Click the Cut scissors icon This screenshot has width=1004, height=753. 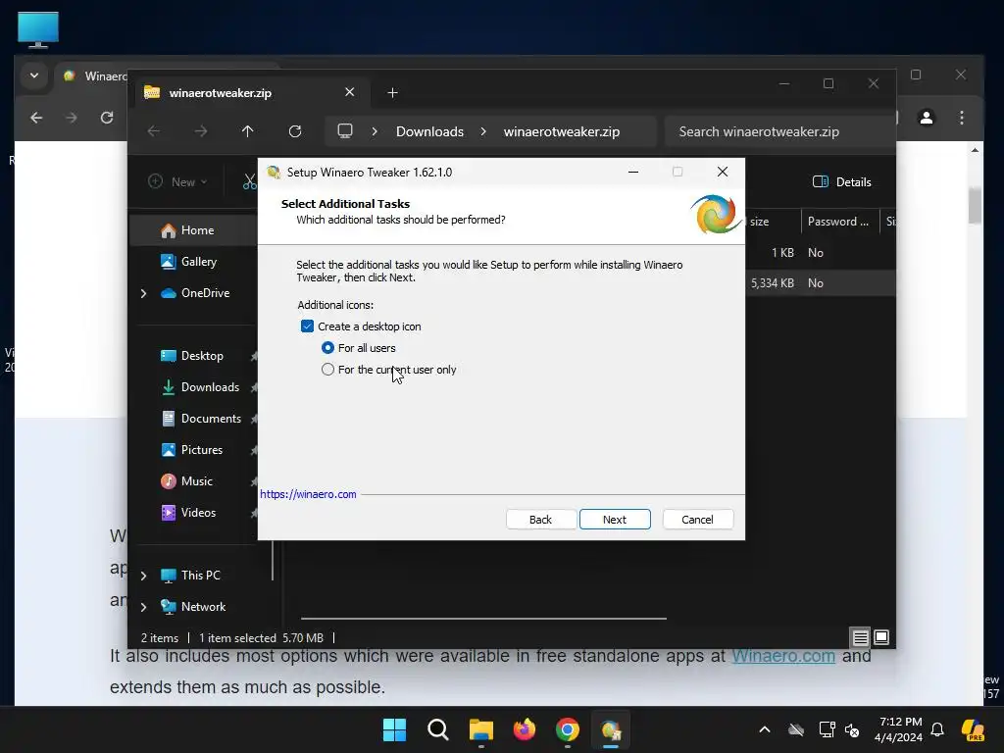[250, 181]
